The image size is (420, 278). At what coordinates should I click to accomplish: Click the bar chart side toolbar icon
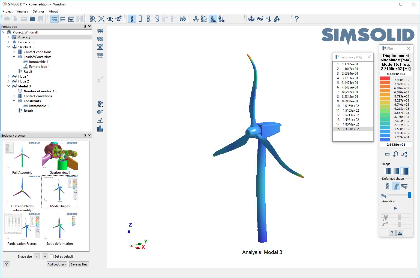point(100,128)
